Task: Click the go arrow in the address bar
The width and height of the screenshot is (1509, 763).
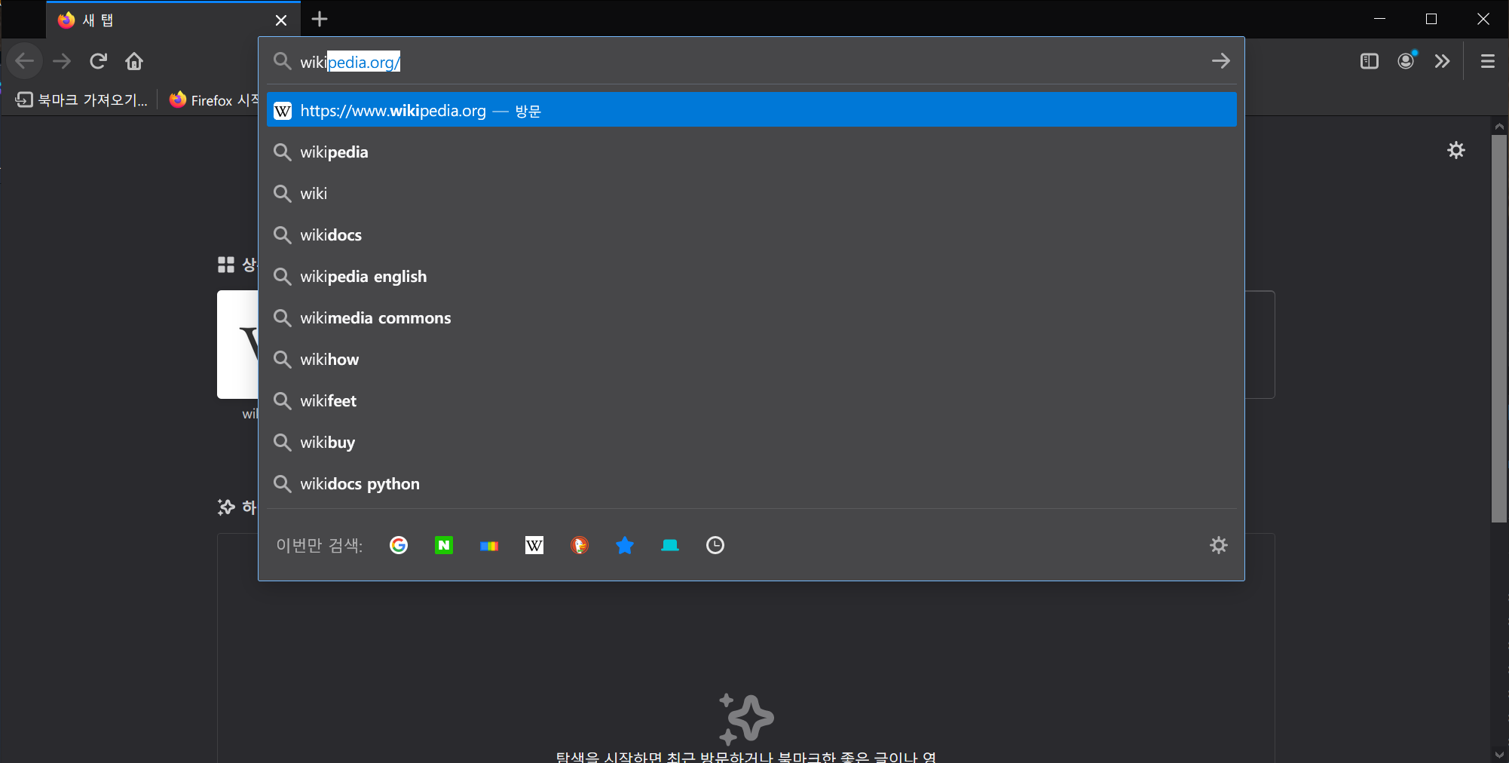Action: tap(1221, 61)
